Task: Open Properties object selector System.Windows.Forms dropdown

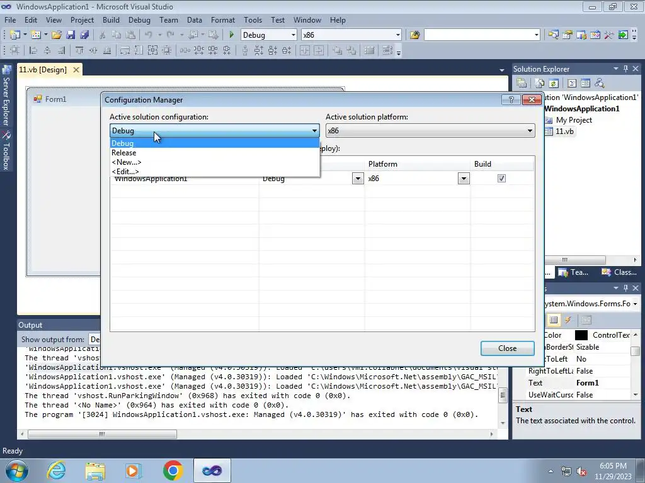Action: (x=636, y=304)
